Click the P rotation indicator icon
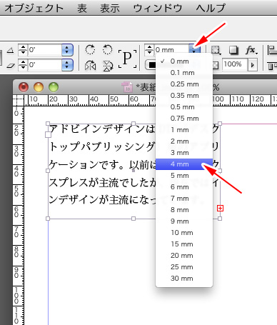Viewport: 277px width, 325px height. pyautogui.click(x=128, y=59)
